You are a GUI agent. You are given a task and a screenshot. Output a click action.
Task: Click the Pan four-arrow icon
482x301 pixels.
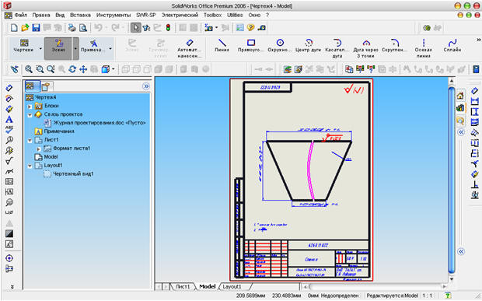[83, 69]
